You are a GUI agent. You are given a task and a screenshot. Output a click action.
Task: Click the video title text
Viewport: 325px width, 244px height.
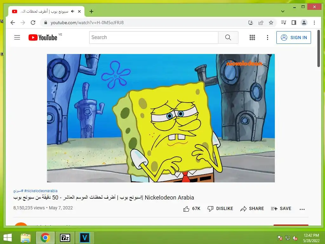pyautogui.click(x=104, y=198)
